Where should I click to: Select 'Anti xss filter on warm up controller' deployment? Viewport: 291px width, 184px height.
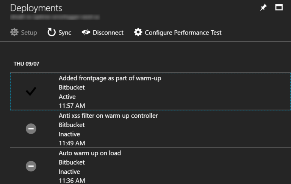tap(108, 115)
